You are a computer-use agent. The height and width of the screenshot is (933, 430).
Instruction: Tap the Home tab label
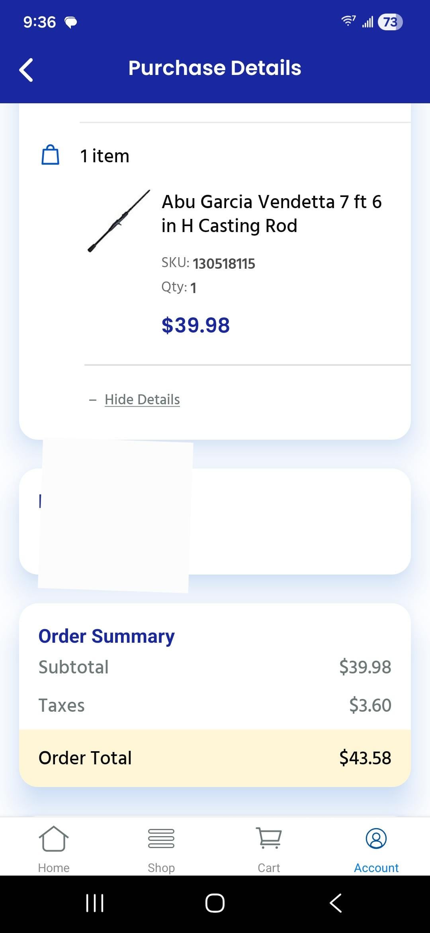click(54, 868)
